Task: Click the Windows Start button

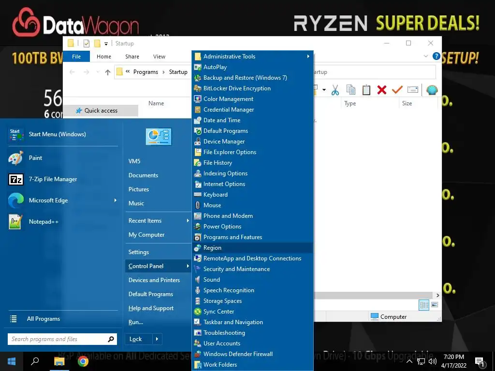Action: pyautogui.click(x=12, y=361)
